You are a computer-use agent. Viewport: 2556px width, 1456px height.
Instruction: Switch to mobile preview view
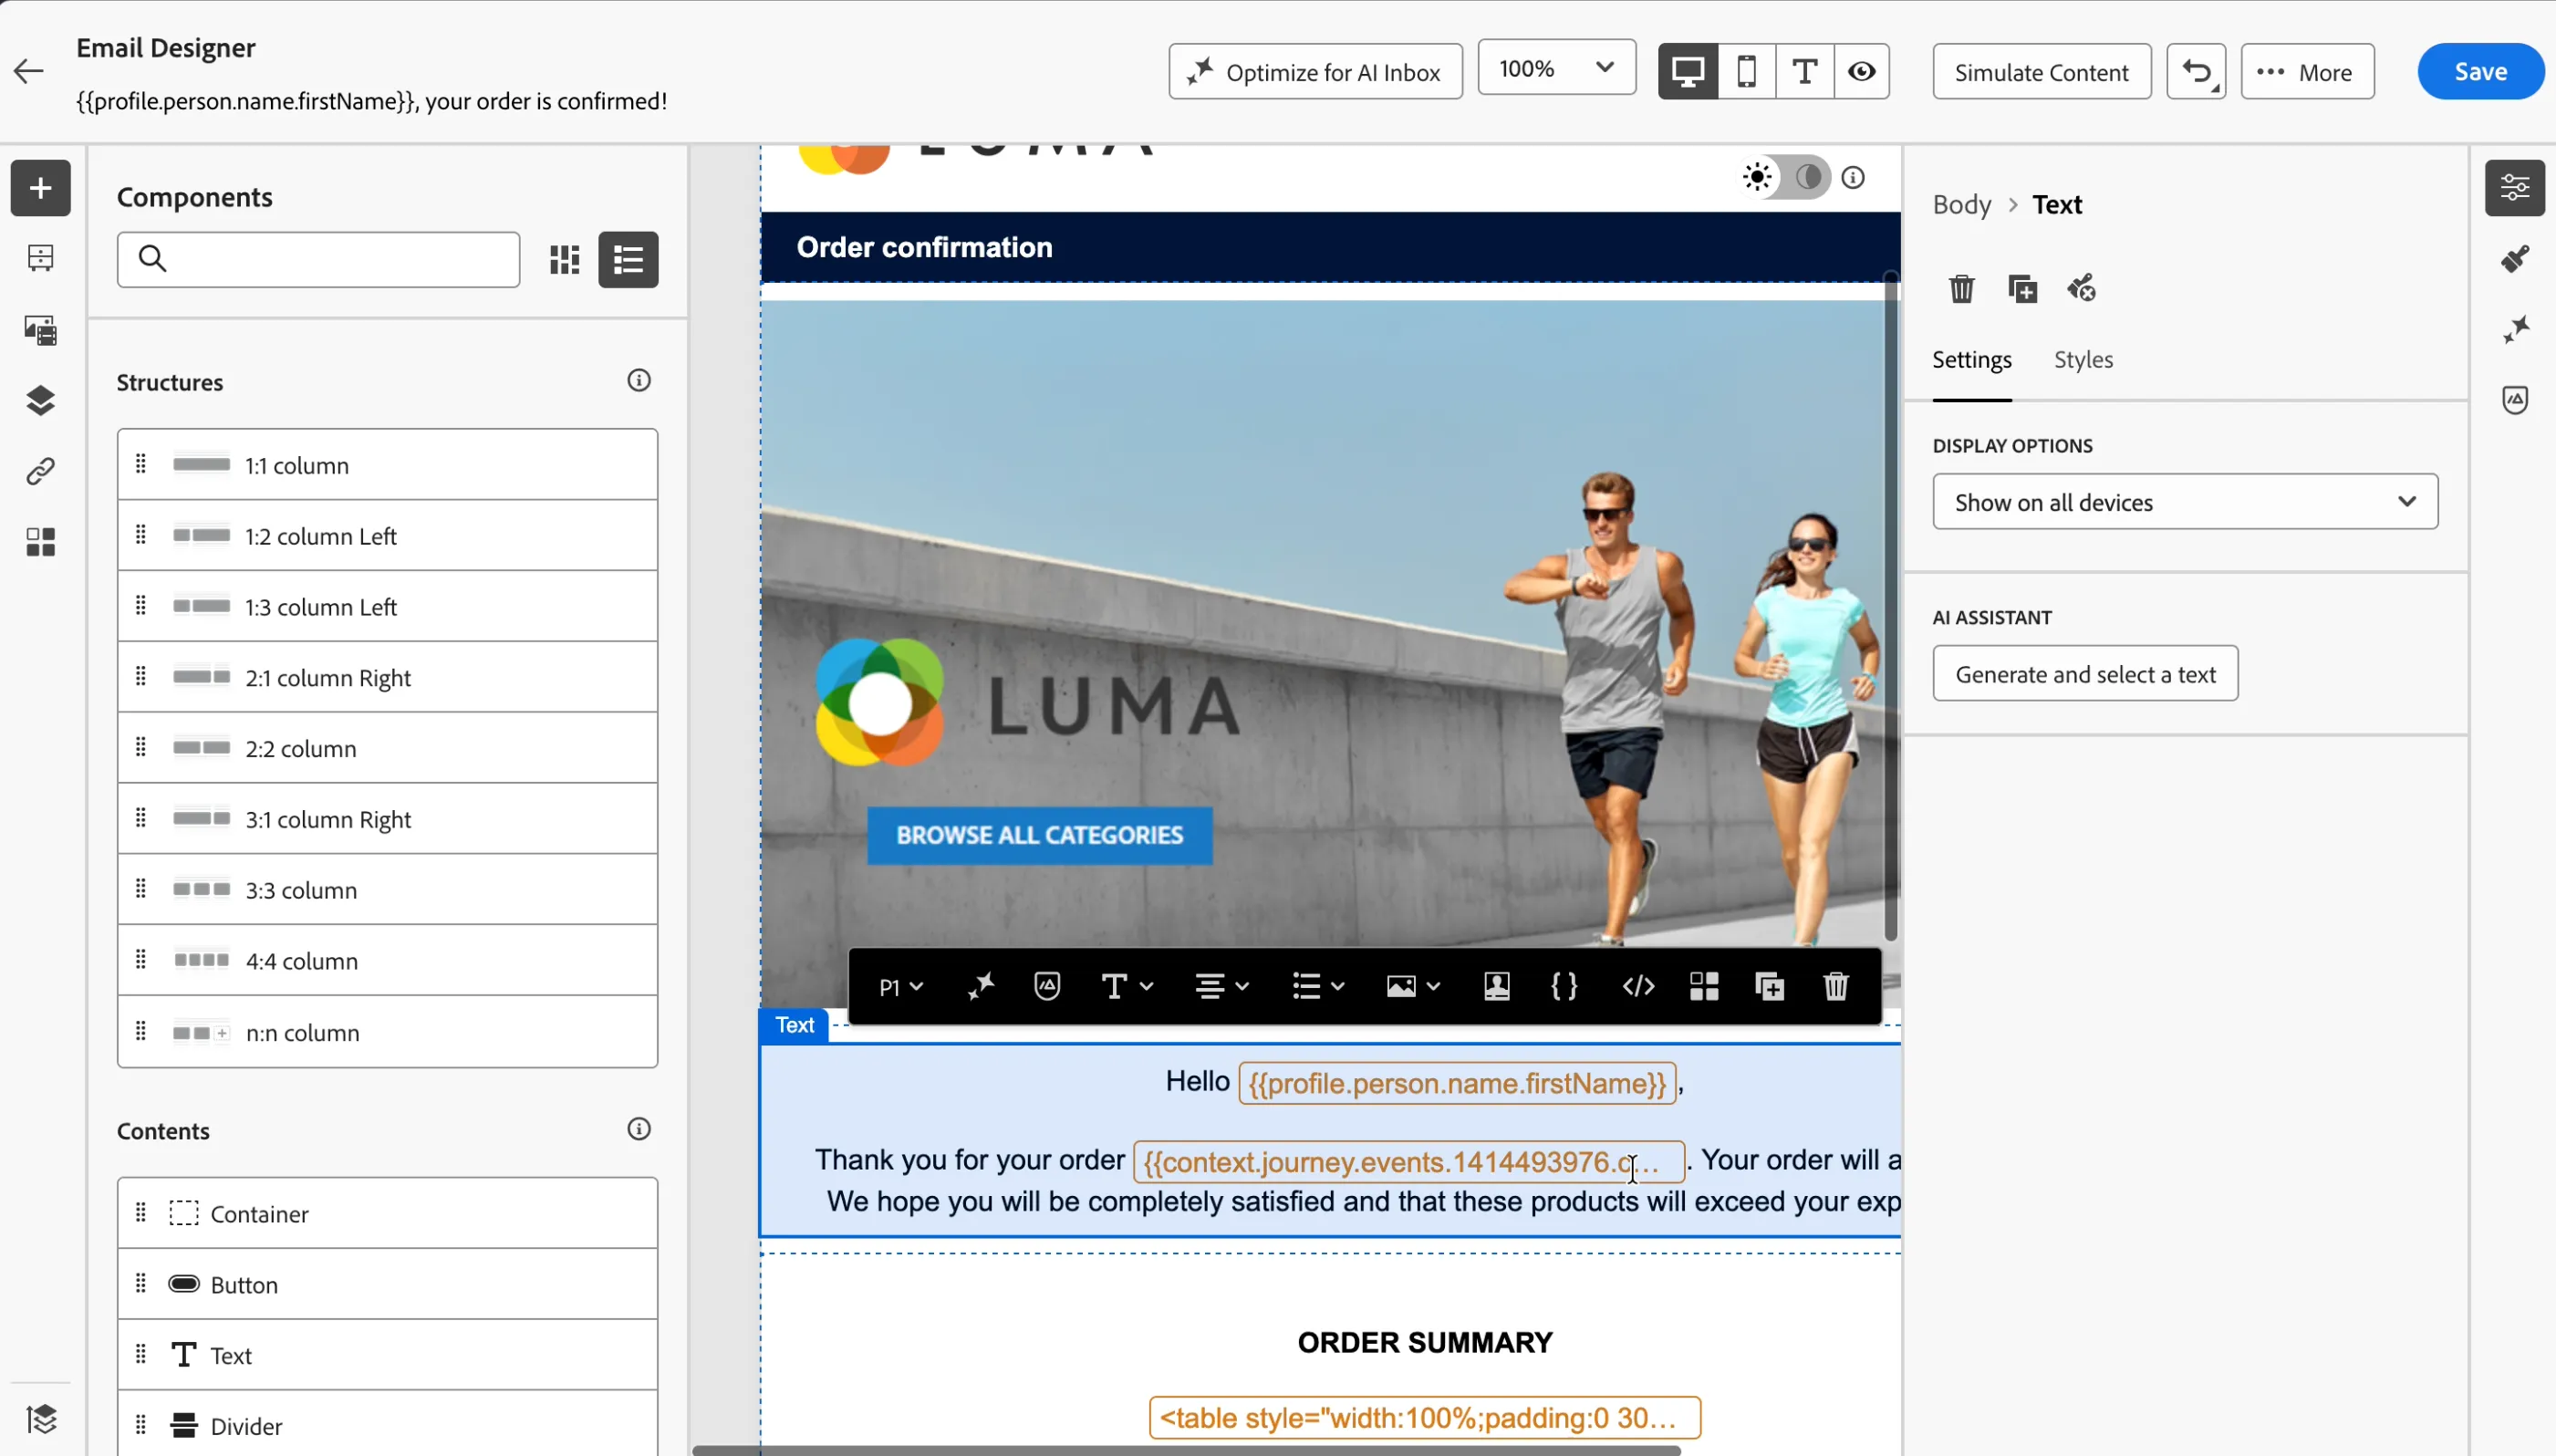pos(1746,72)
